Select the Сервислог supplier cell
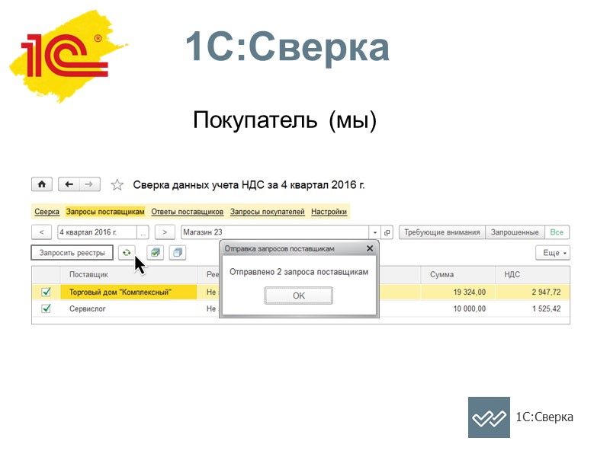 pos(128,308)
